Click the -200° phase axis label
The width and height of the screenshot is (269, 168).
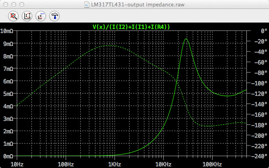tap(259, 135)
